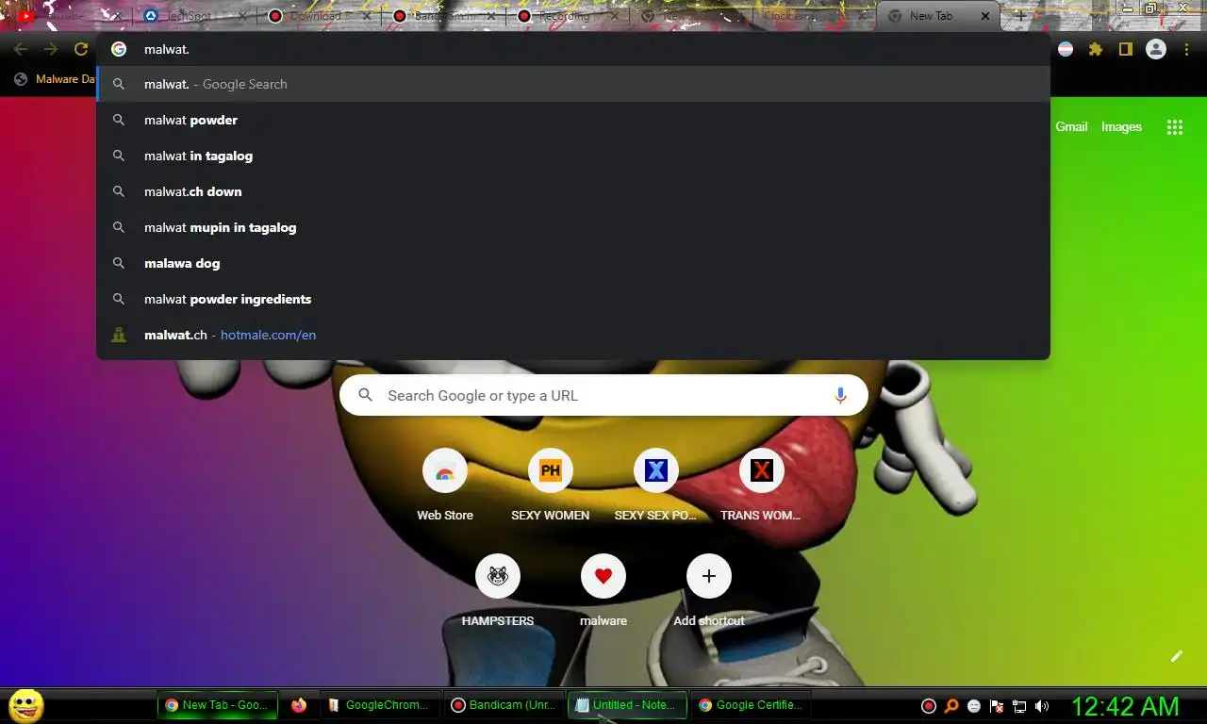Click the smiley Start button
The height and width of the screenshot is (724, 1207).
(26, 705)
